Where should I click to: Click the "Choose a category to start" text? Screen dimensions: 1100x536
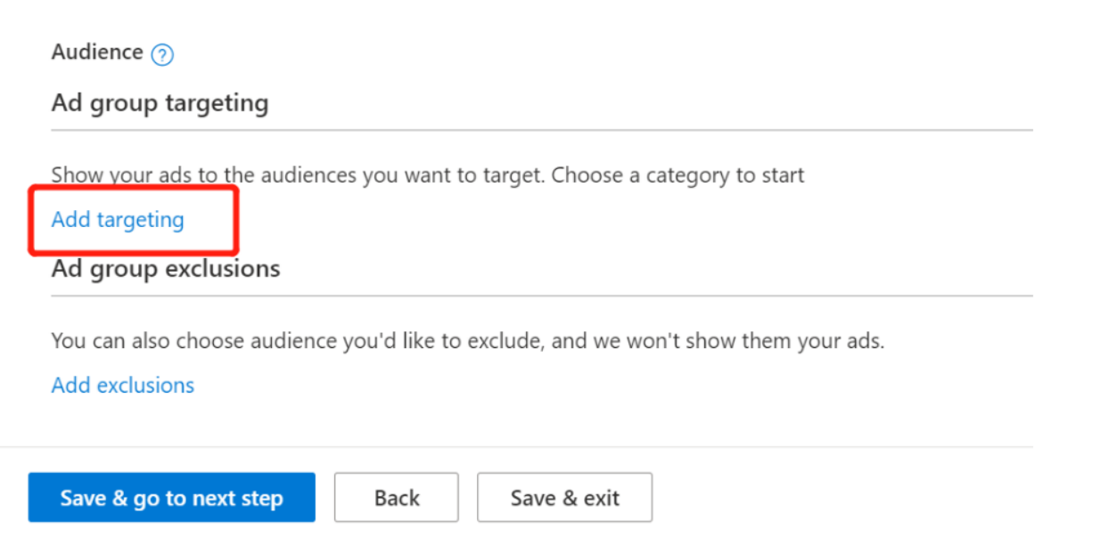677,175
